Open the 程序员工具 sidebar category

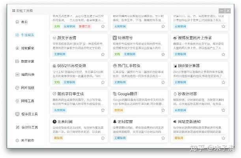click(29, 114)
